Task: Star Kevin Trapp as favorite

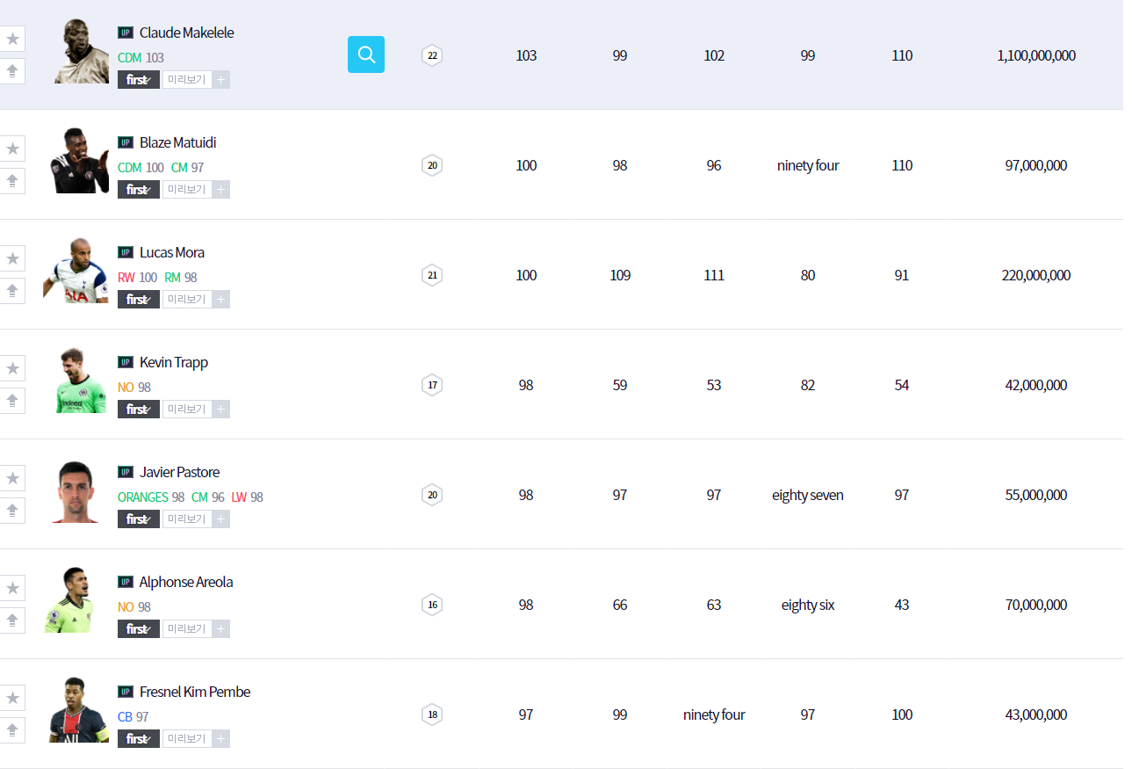Action: 12,368
